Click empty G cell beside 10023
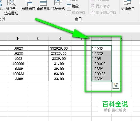Viewport: 140px width, 121px height. [x=38, y=48]
